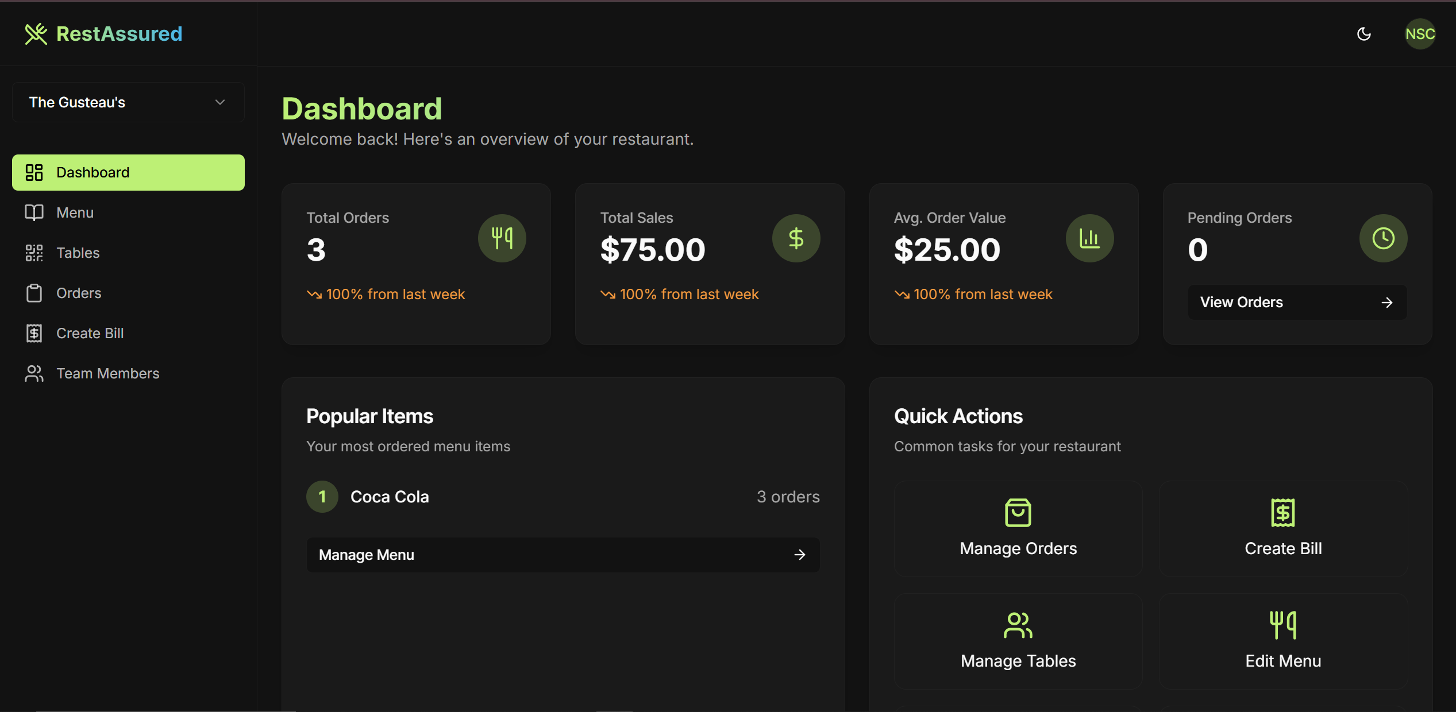Open Orders in the sidebar
This screenshot has height=712, width=1456.
pyautogui.click(x=128, y=293)
